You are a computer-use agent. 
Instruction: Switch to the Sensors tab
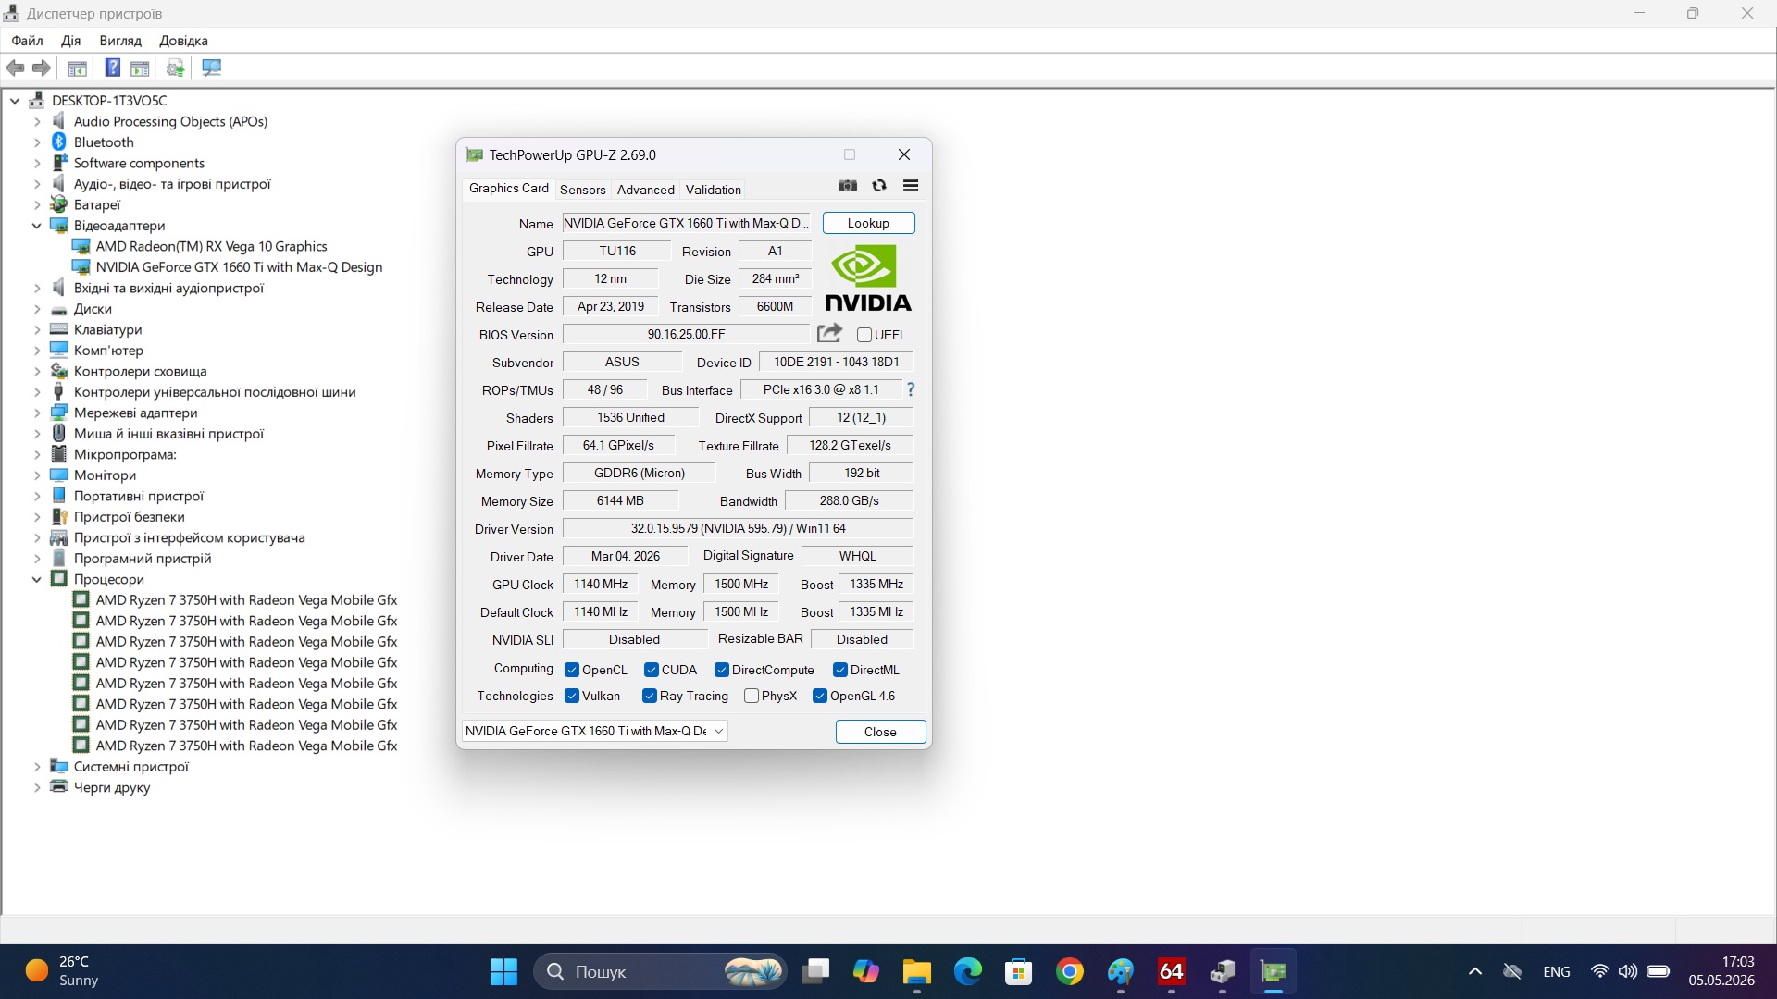point(583,190)
